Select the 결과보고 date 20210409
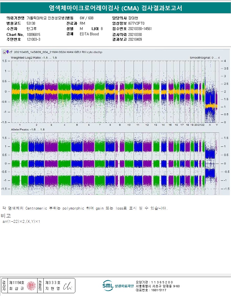The height and width of the screenshot is (296, 231). (x=135, y=39)
